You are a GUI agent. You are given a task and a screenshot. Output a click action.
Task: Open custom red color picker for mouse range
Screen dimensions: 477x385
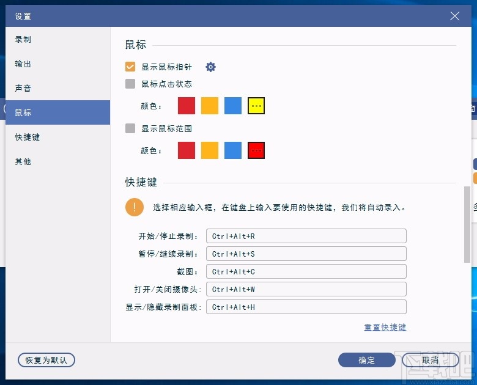coord(256,150)
